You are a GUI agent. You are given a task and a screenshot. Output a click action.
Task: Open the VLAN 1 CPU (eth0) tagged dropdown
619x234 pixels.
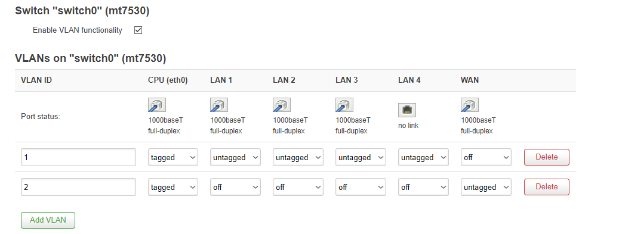(x=173, y=157)
